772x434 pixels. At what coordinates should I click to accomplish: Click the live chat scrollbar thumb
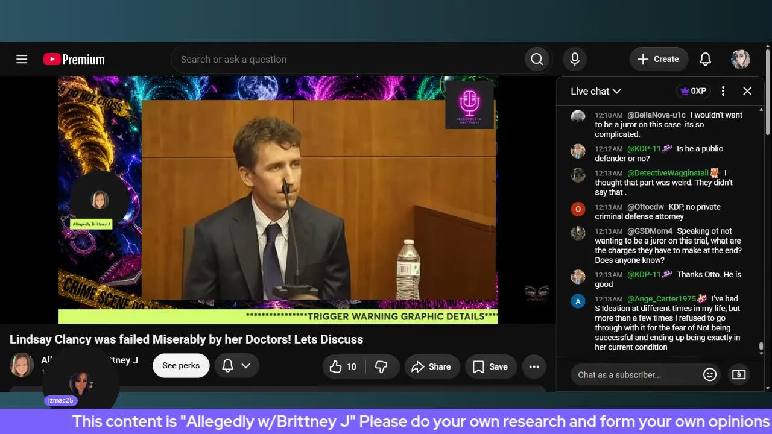(761, 347)
